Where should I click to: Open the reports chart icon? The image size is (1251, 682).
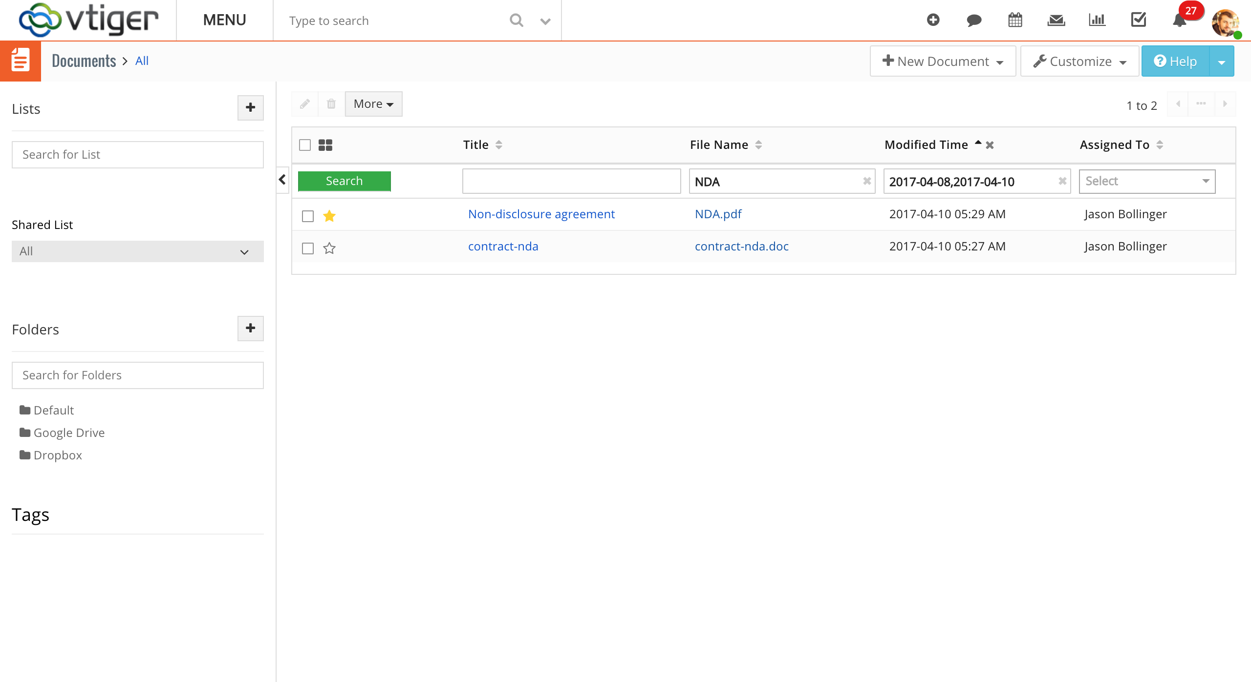pos(1097,20)
